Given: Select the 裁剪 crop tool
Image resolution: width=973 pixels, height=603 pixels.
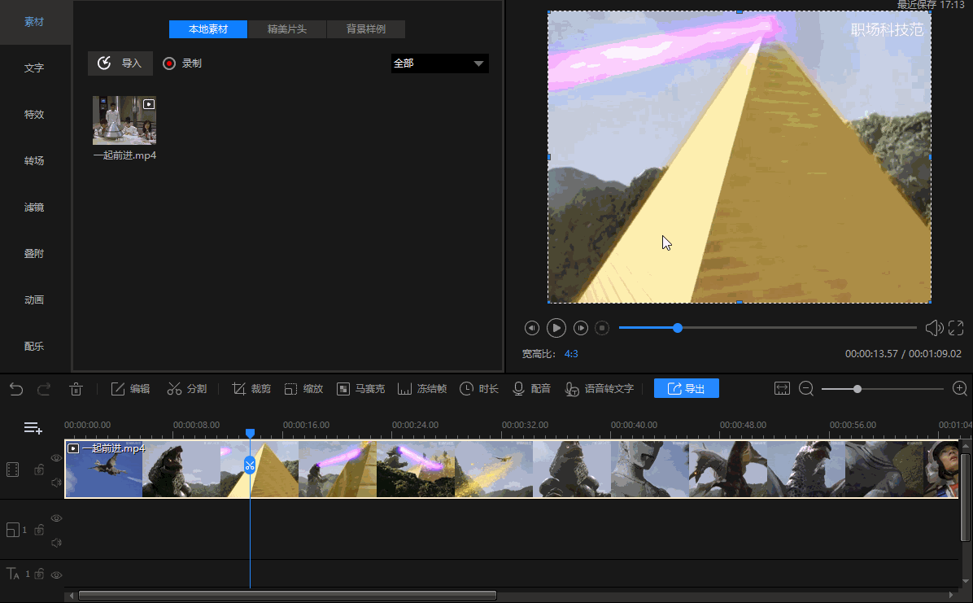Looking at the screenshot, I should tap(251, 389).
